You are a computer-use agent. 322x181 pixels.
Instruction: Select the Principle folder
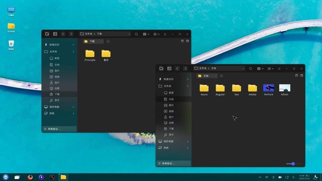pos(90,55)
